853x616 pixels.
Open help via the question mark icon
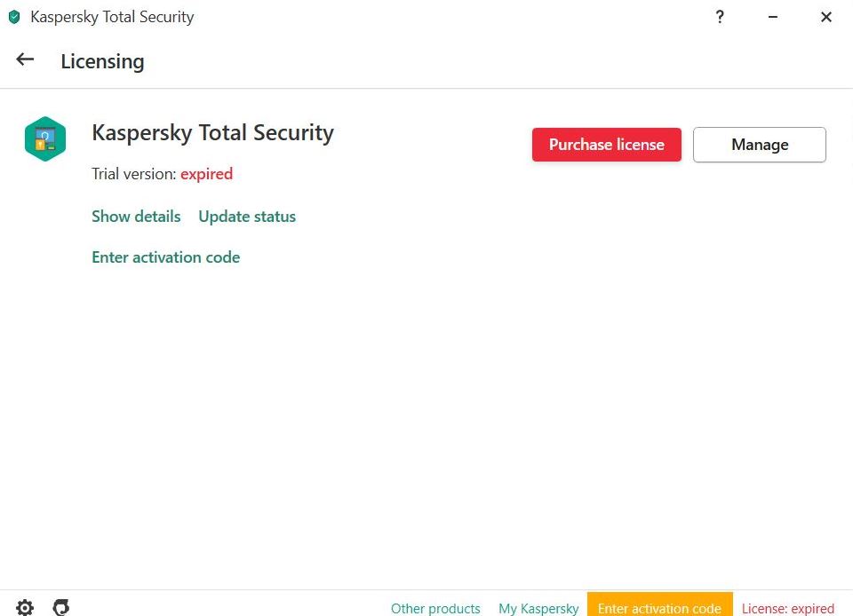pos(720,17)
